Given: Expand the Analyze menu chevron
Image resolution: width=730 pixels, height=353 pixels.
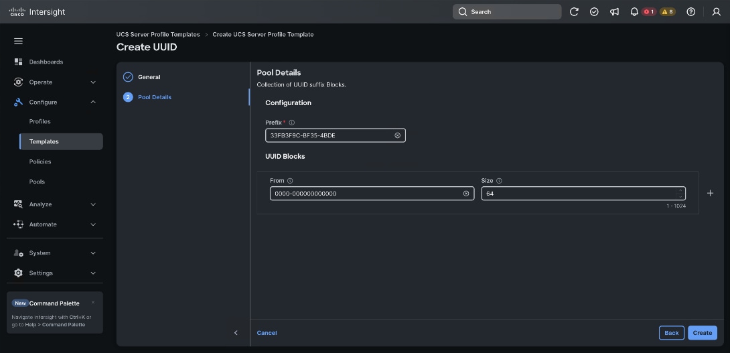Looking at the screenshot, I should (x=93, y=204).
